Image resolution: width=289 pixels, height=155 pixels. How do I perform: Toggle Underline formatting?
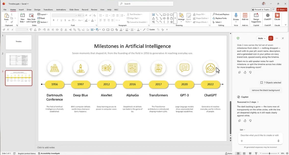[x=61, y=20]
